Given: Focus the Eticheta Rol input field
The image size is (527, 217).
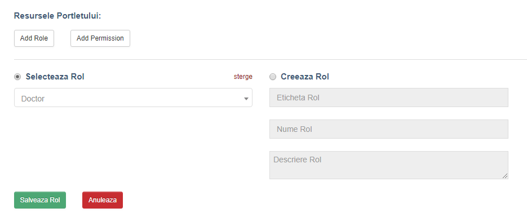Looking at the screenshot, I should pos(389,98).
